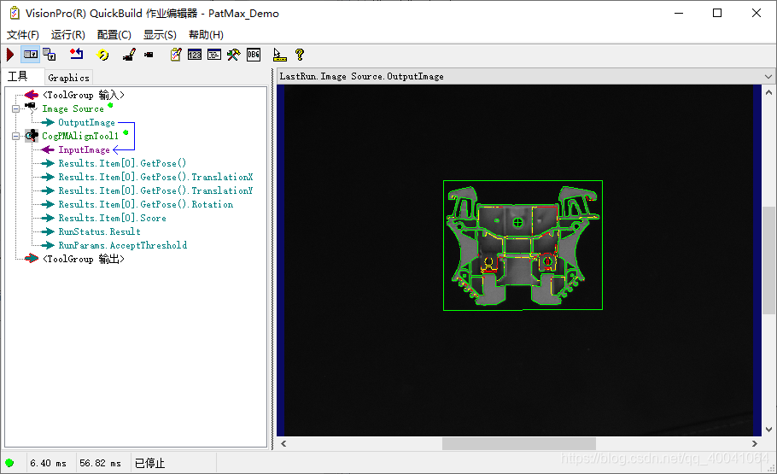Open the 文件(F) menu
The height and width of the screenshot is (474, 777).
coord(23,35)
